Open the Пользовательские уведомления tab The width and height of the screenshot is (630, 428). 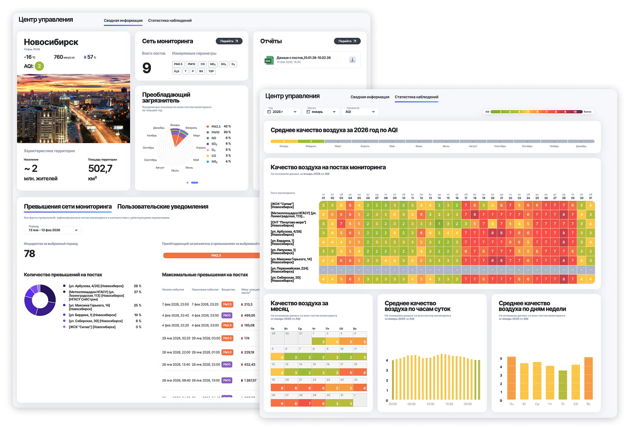163,207
